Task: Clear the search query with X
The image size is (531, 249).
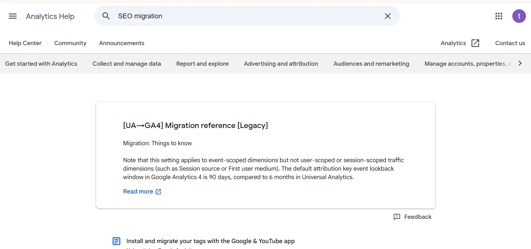Action: tap(388, 16)
